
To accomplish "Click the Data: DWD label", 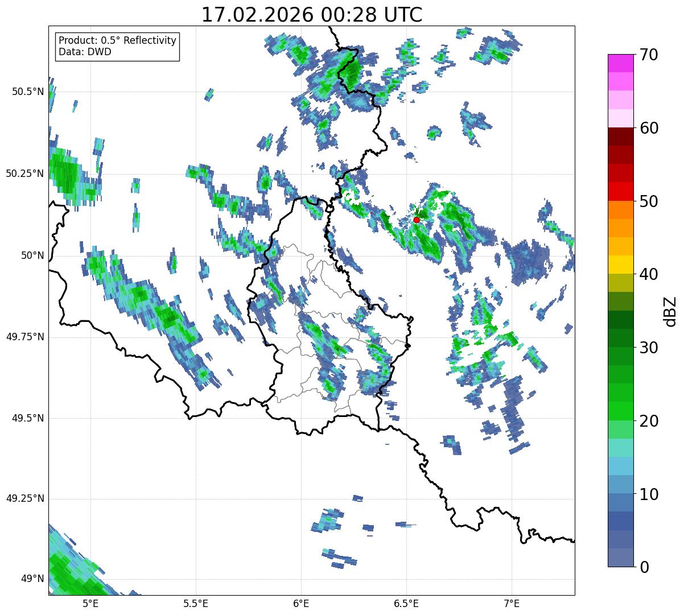I will coord(85,52).
